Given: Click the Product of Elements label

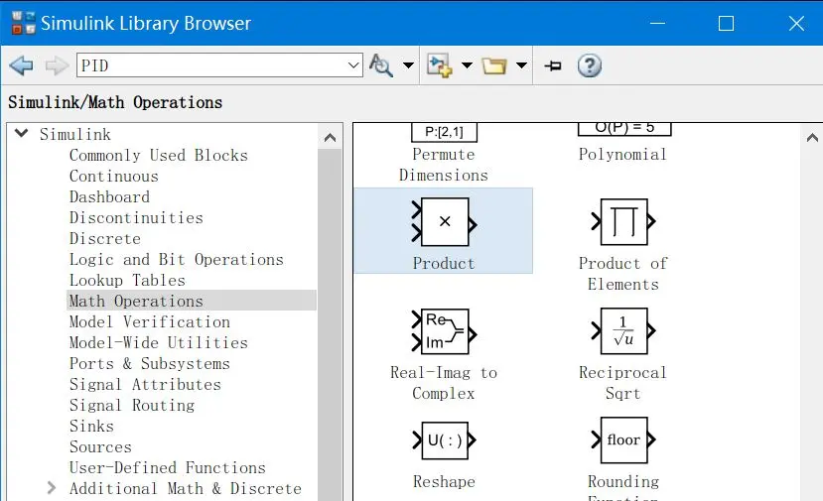Looking at the screenshot, I should point(623,274).
